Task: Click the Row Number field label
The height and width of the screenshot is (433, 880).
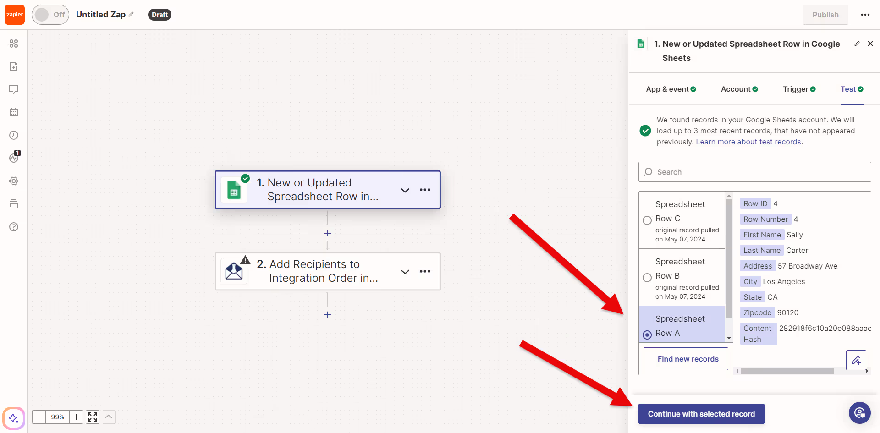Action: click(x=765, y=219)
